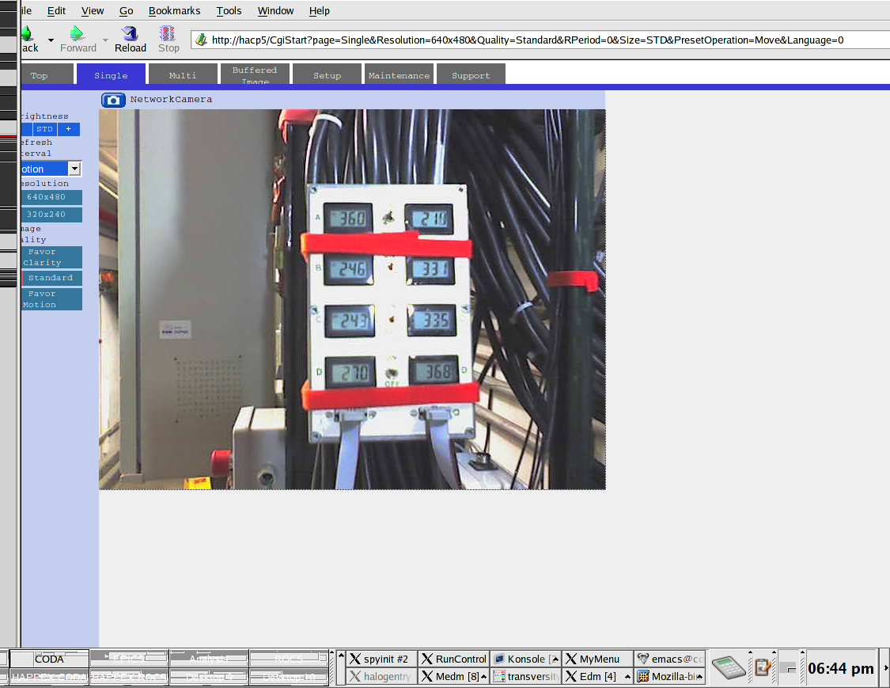Increase brightness with the plus button
This screenshot has height=688, width=890.
[x=69, y=130]
